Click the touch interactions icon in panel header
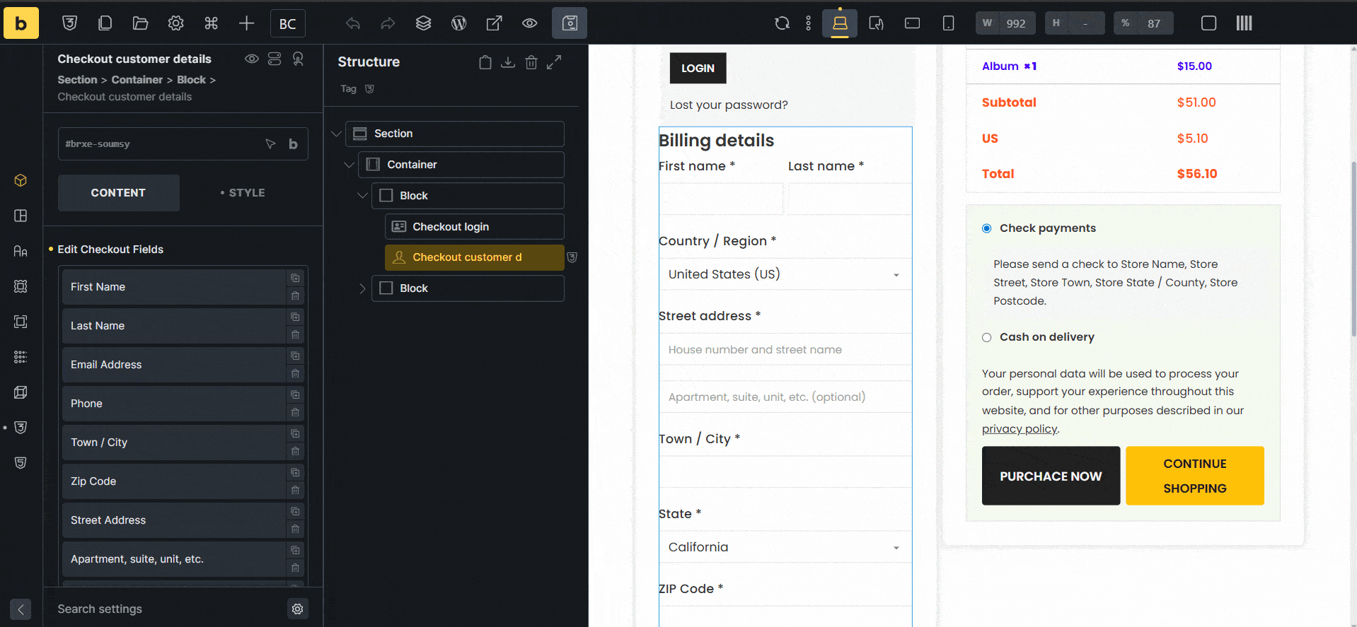 click(x=298, y=59)
